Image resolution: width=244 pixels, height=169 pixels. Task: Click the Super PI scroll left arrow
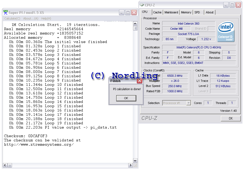click(x=5, y=165)
